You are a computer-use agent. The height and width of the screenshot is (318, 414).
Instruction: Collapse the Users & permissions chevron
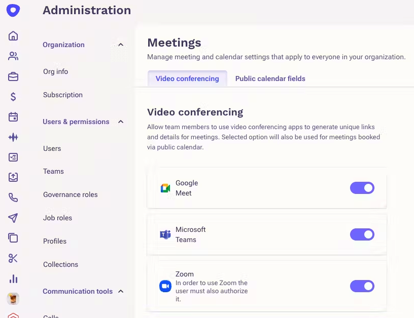[x=121, y=122]
